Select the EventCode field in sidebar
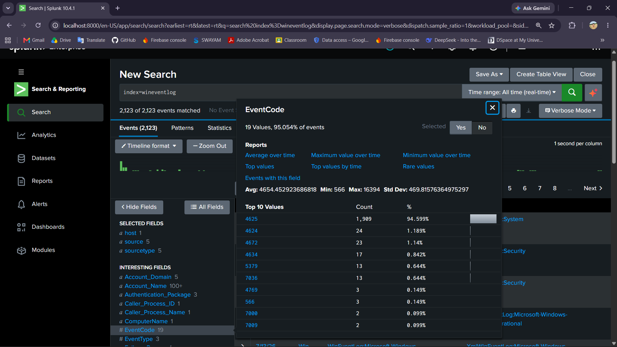 coord(139,330)
